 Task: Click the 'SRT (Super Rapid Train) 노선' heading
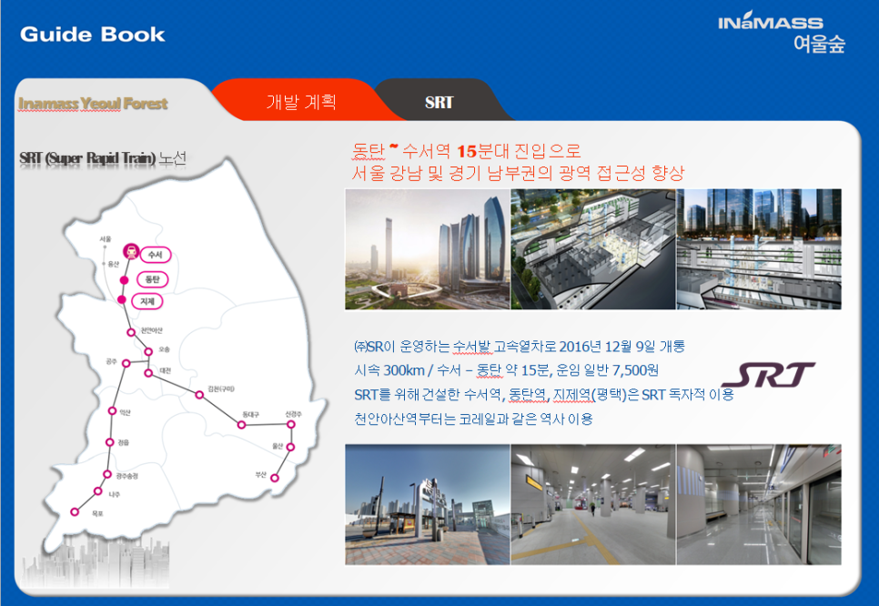[103, 158]
